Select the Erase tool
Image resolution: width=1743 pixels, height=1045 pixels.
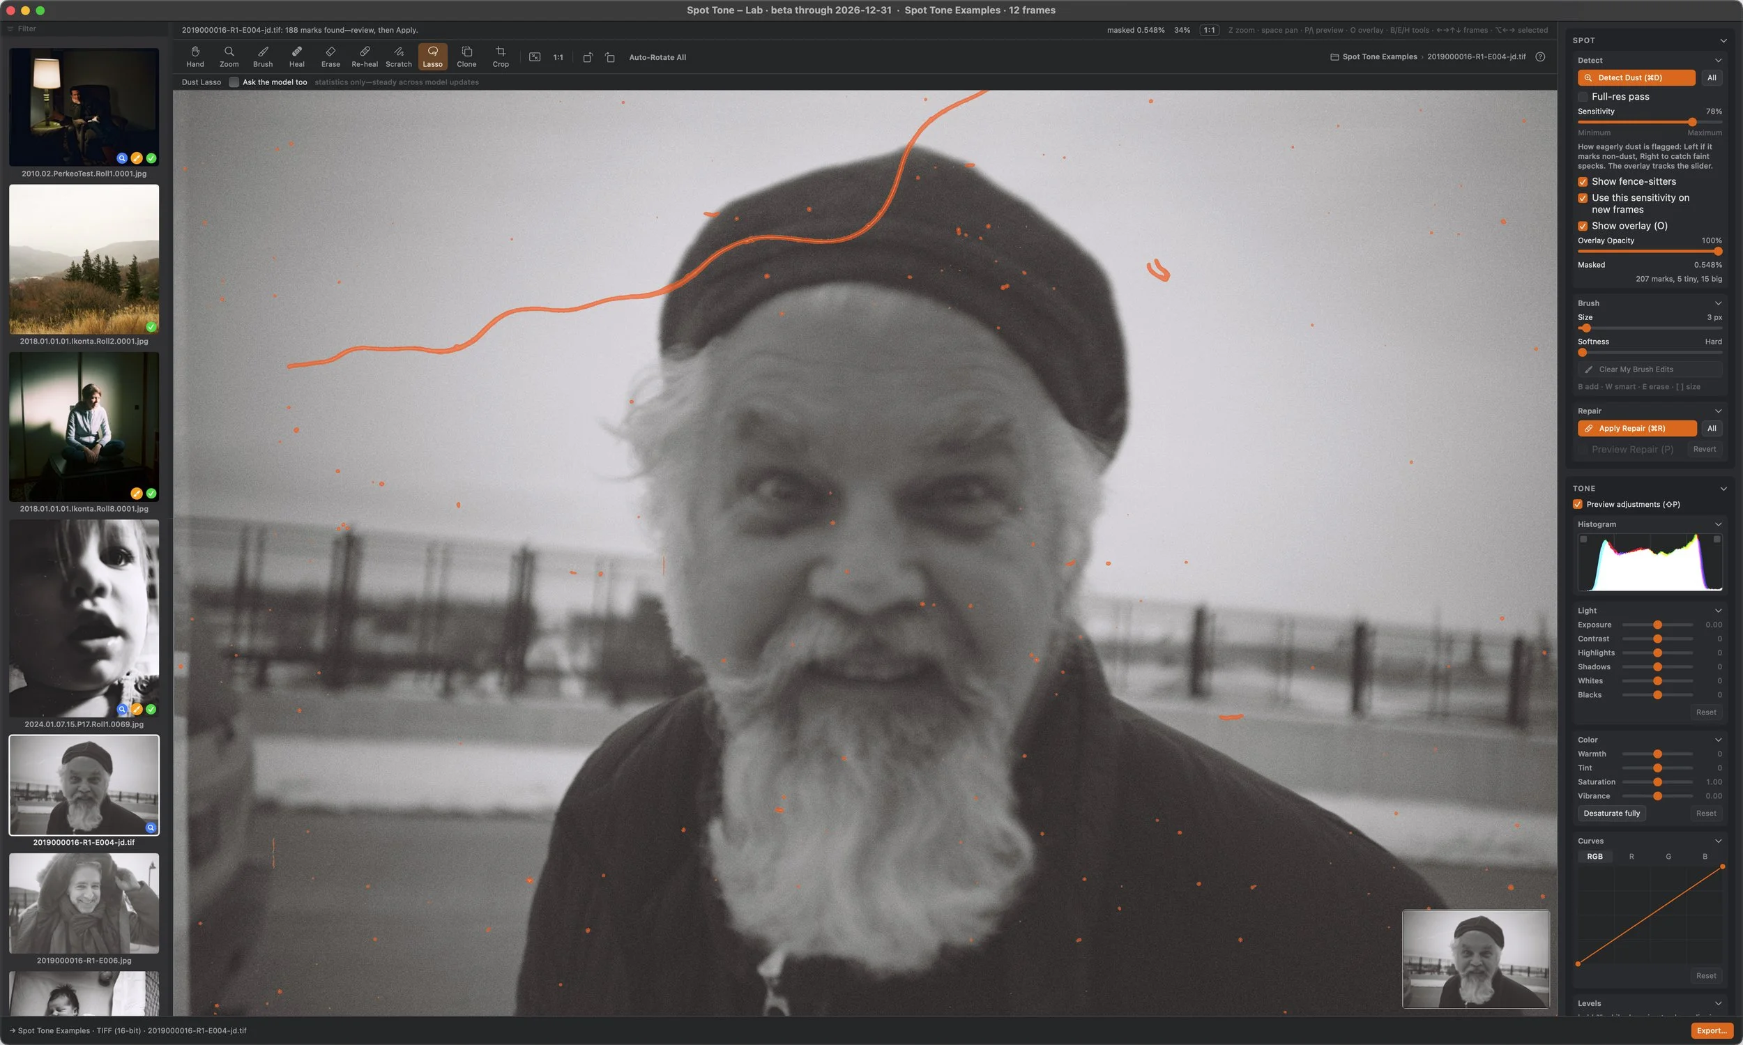[330, 57]
